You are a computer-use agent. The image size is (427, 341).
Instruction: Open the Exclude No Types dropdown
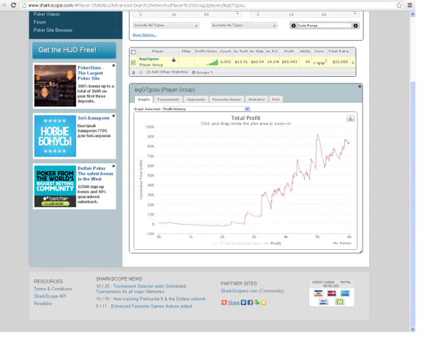[244, 26]
